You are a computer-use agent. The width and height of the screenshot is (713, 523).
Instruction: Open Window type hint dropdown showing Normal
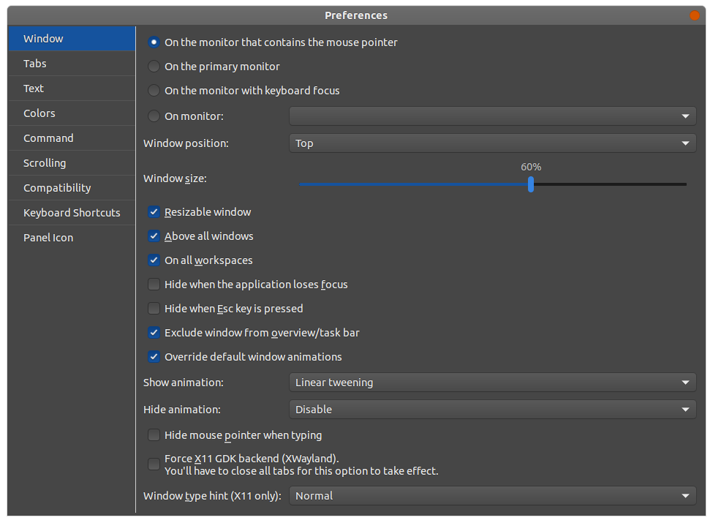point(492,496)
